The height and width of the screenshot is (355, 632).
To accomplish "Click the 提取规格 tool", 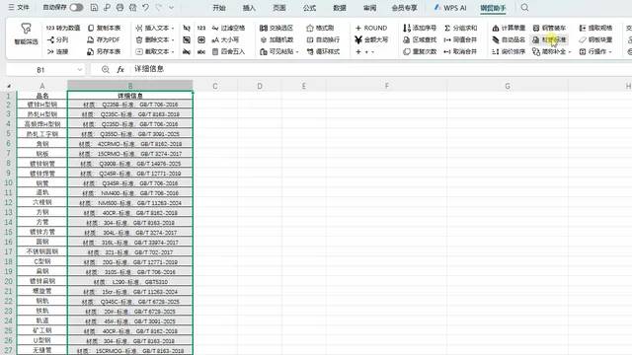I will 595,28.
